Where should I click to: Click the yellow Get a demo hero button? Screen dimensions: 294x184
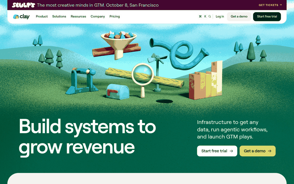click(x=258, y=151)
